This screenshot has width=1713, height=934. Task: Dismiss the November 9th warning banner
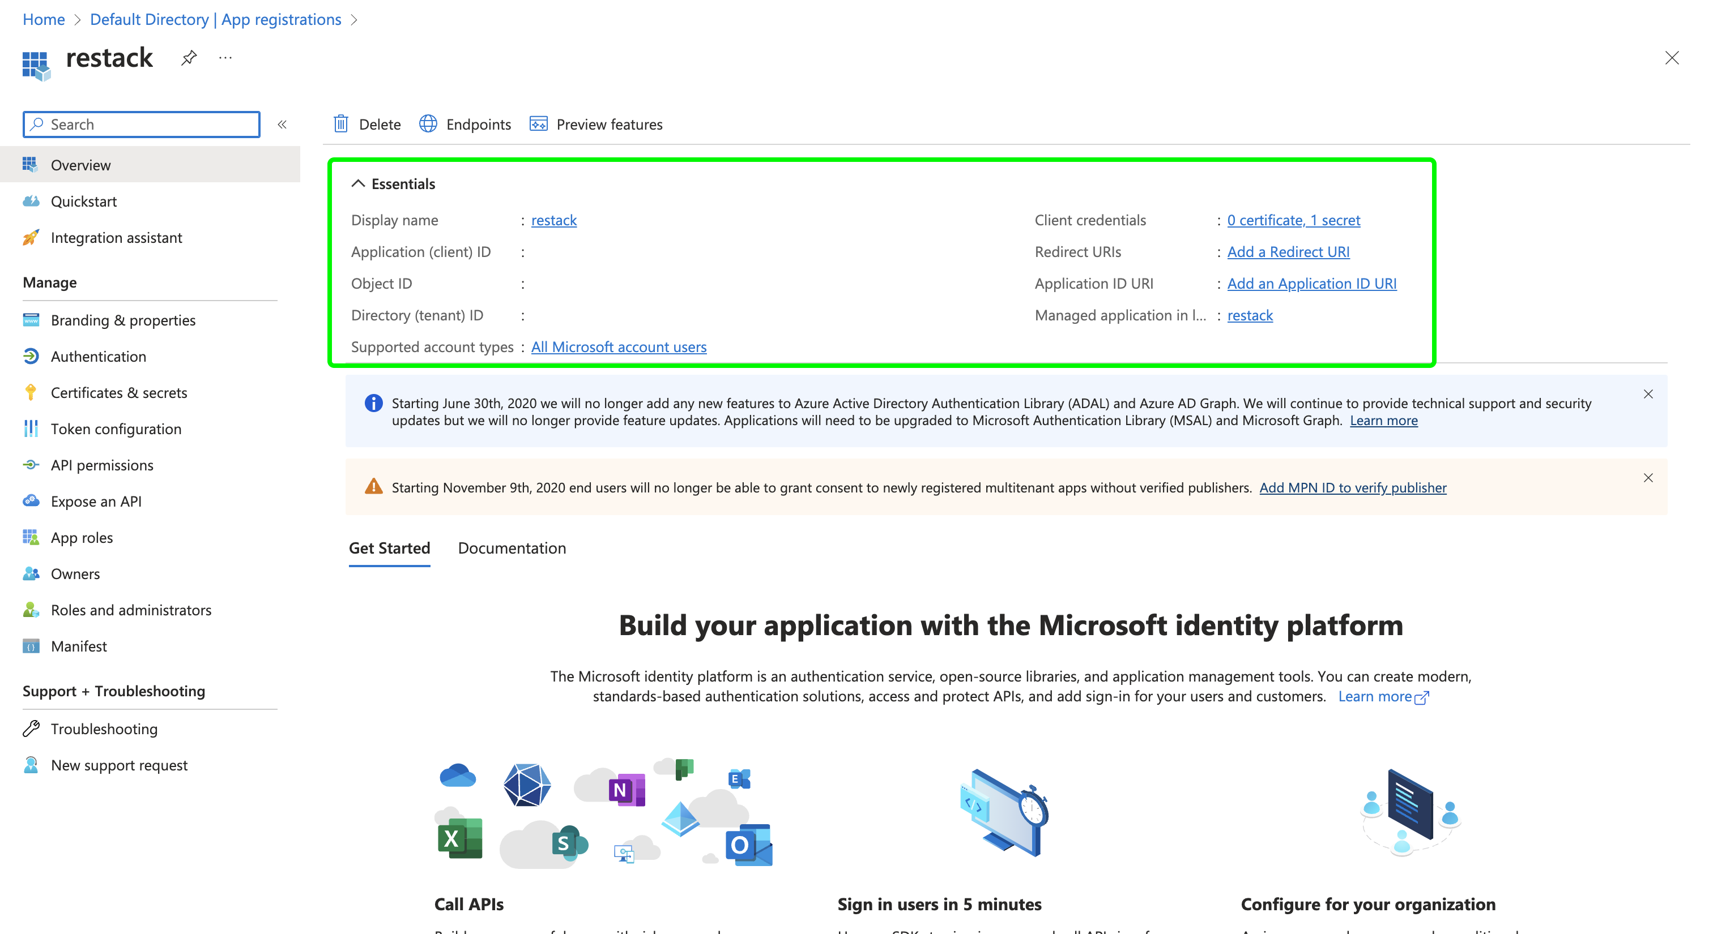[1648, 478]
